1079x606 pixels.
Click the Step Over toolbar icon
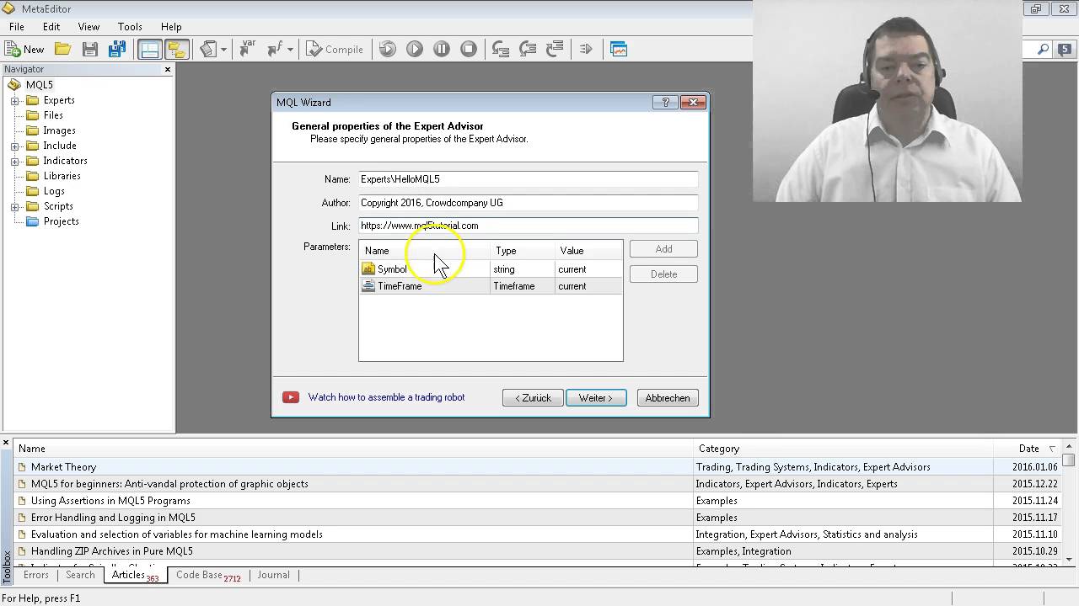[528, 50]
